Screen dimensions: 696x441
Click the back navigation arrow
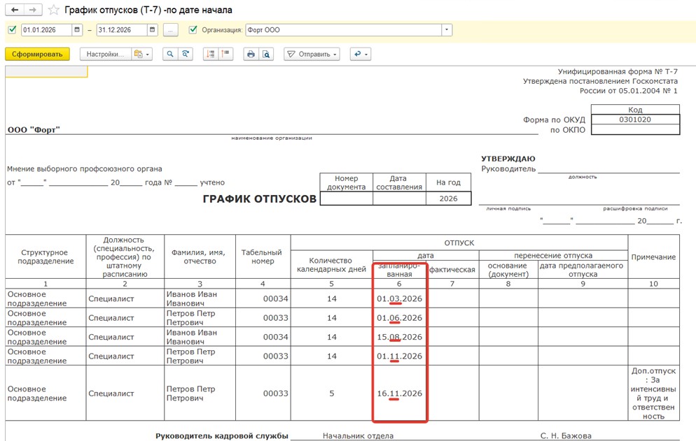point(14,10)
